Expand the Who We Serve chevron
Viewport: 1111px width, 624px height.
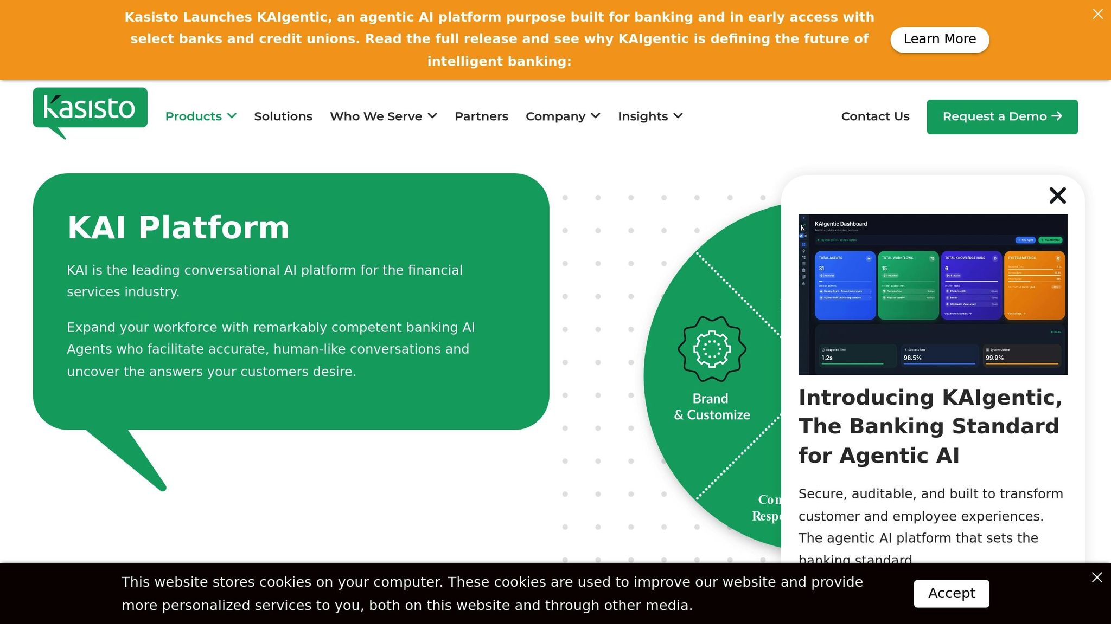pyautogui.click(x=432, y=116)
